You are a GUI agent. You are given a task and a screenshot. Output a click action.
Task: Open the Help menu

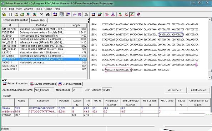[57, 9]
